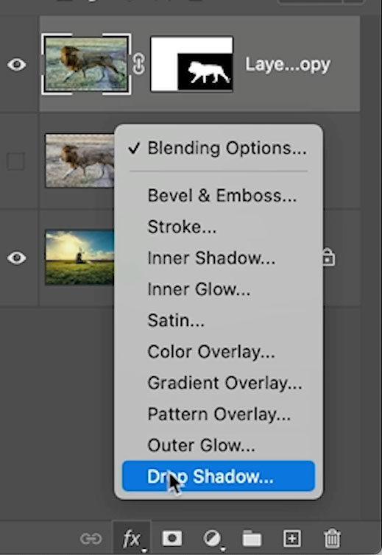The height and width of the screenshot is (555, 382).
Task: Click the link layers chain icon
Action: click(x=91, y=539)
